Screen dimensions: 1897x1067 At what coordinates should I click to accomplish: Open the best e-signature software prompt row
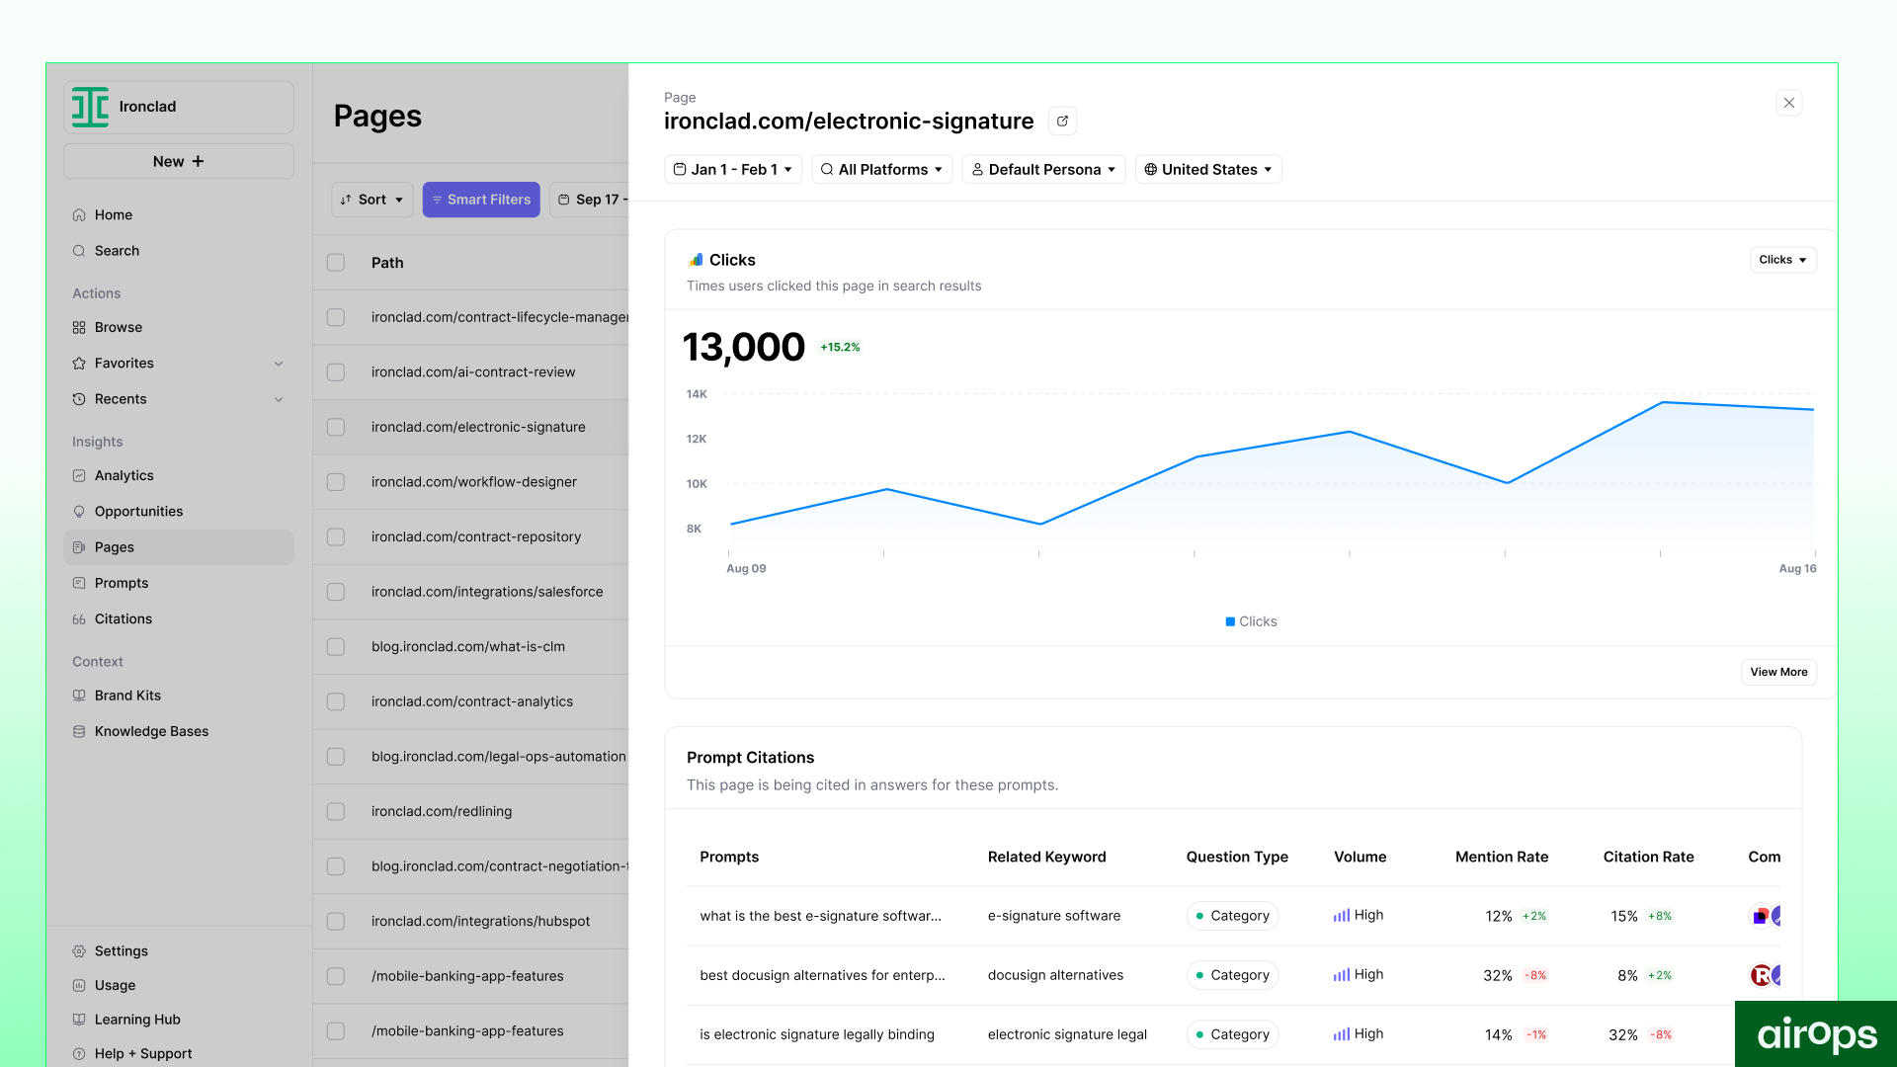click(x=820, y=917)
